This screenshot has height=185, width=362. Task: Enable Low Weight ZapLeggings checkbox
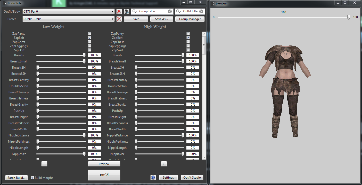click(90, 46)
